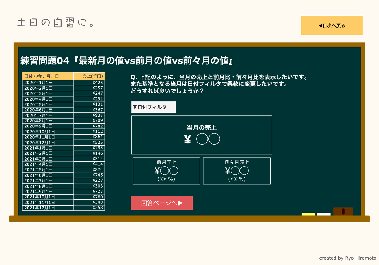This screenshot has height=265, width=379.
Task: Select the 2021年3月1日 date cell
Action: point(48,159)
